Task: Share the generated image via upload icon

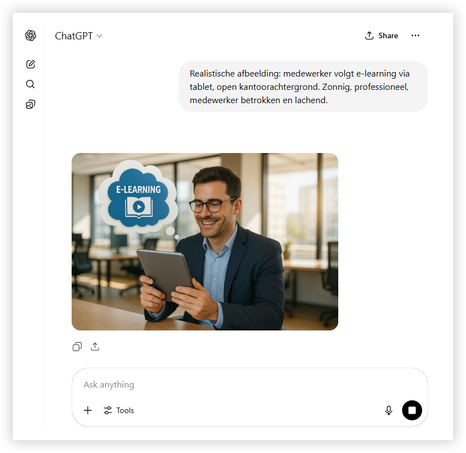Action: click(x=95, y=347)
